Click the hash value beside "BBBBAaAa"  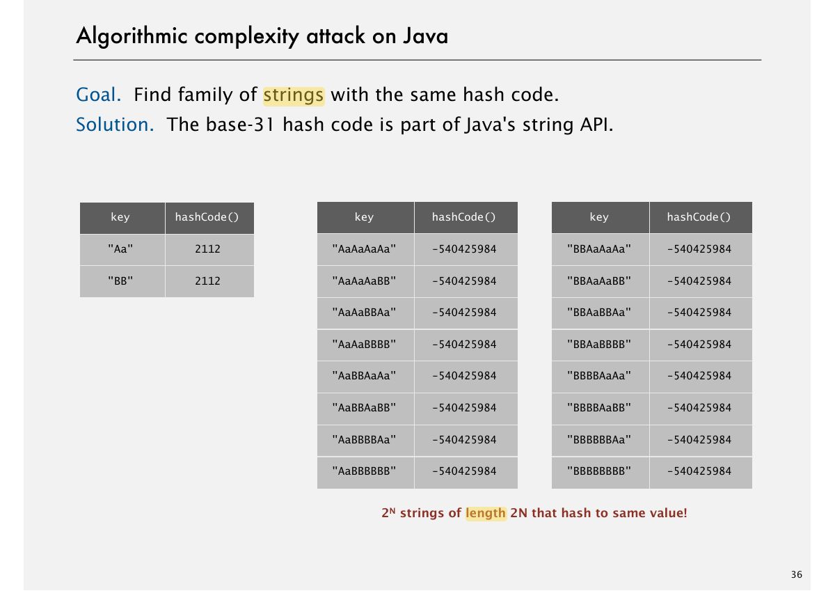pyautogui.click(x=701, y=376)
